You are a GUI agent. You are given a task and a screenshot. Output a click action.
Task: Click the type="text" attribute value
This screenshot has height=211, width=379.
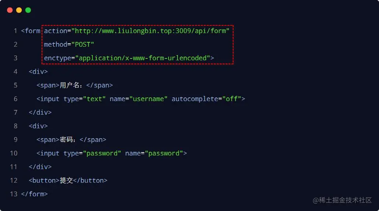point(94,99)
